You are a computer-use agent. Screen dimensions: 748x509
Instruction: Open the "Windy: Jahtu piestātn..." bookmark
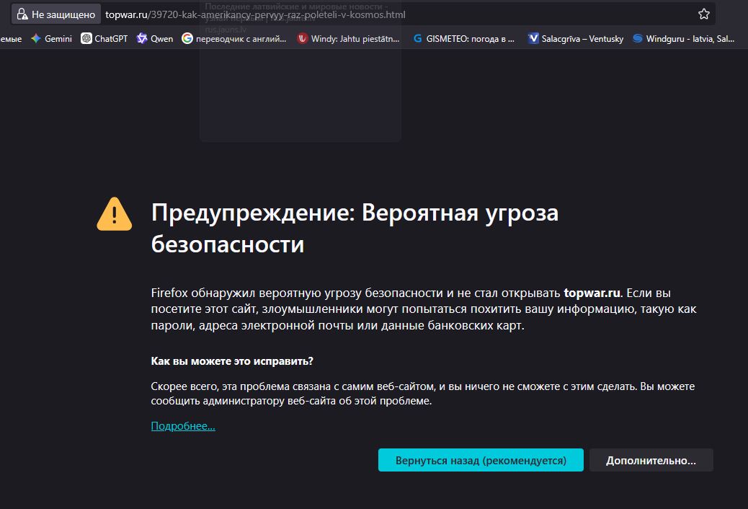click(348, 39)
